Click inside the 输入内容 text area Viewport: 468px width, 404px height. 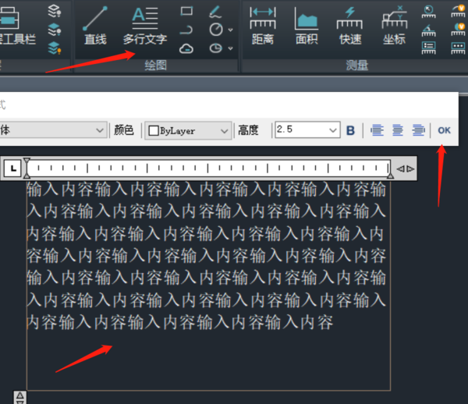pyautogui.click(x=208, y=285)
